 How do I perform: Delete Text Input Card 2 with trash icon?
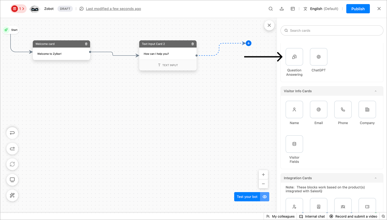click(x=192, y=44)
